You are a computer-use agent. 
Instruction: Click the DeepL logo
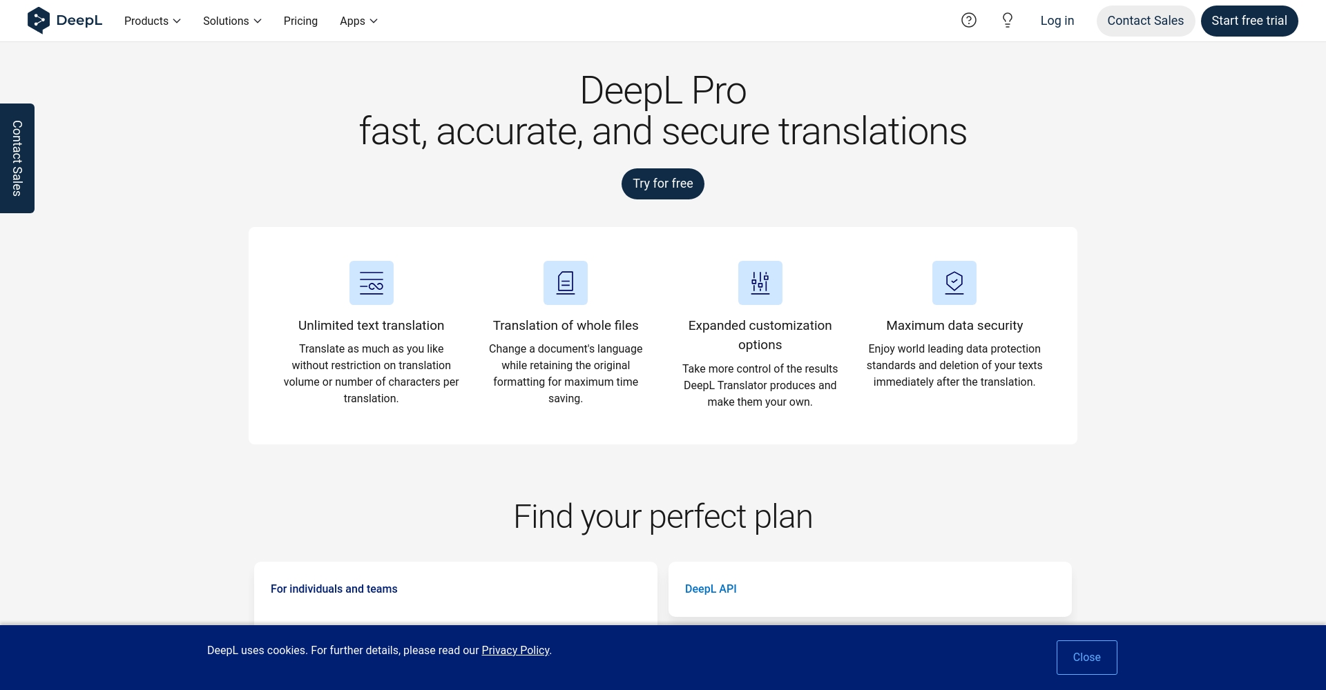64,21
